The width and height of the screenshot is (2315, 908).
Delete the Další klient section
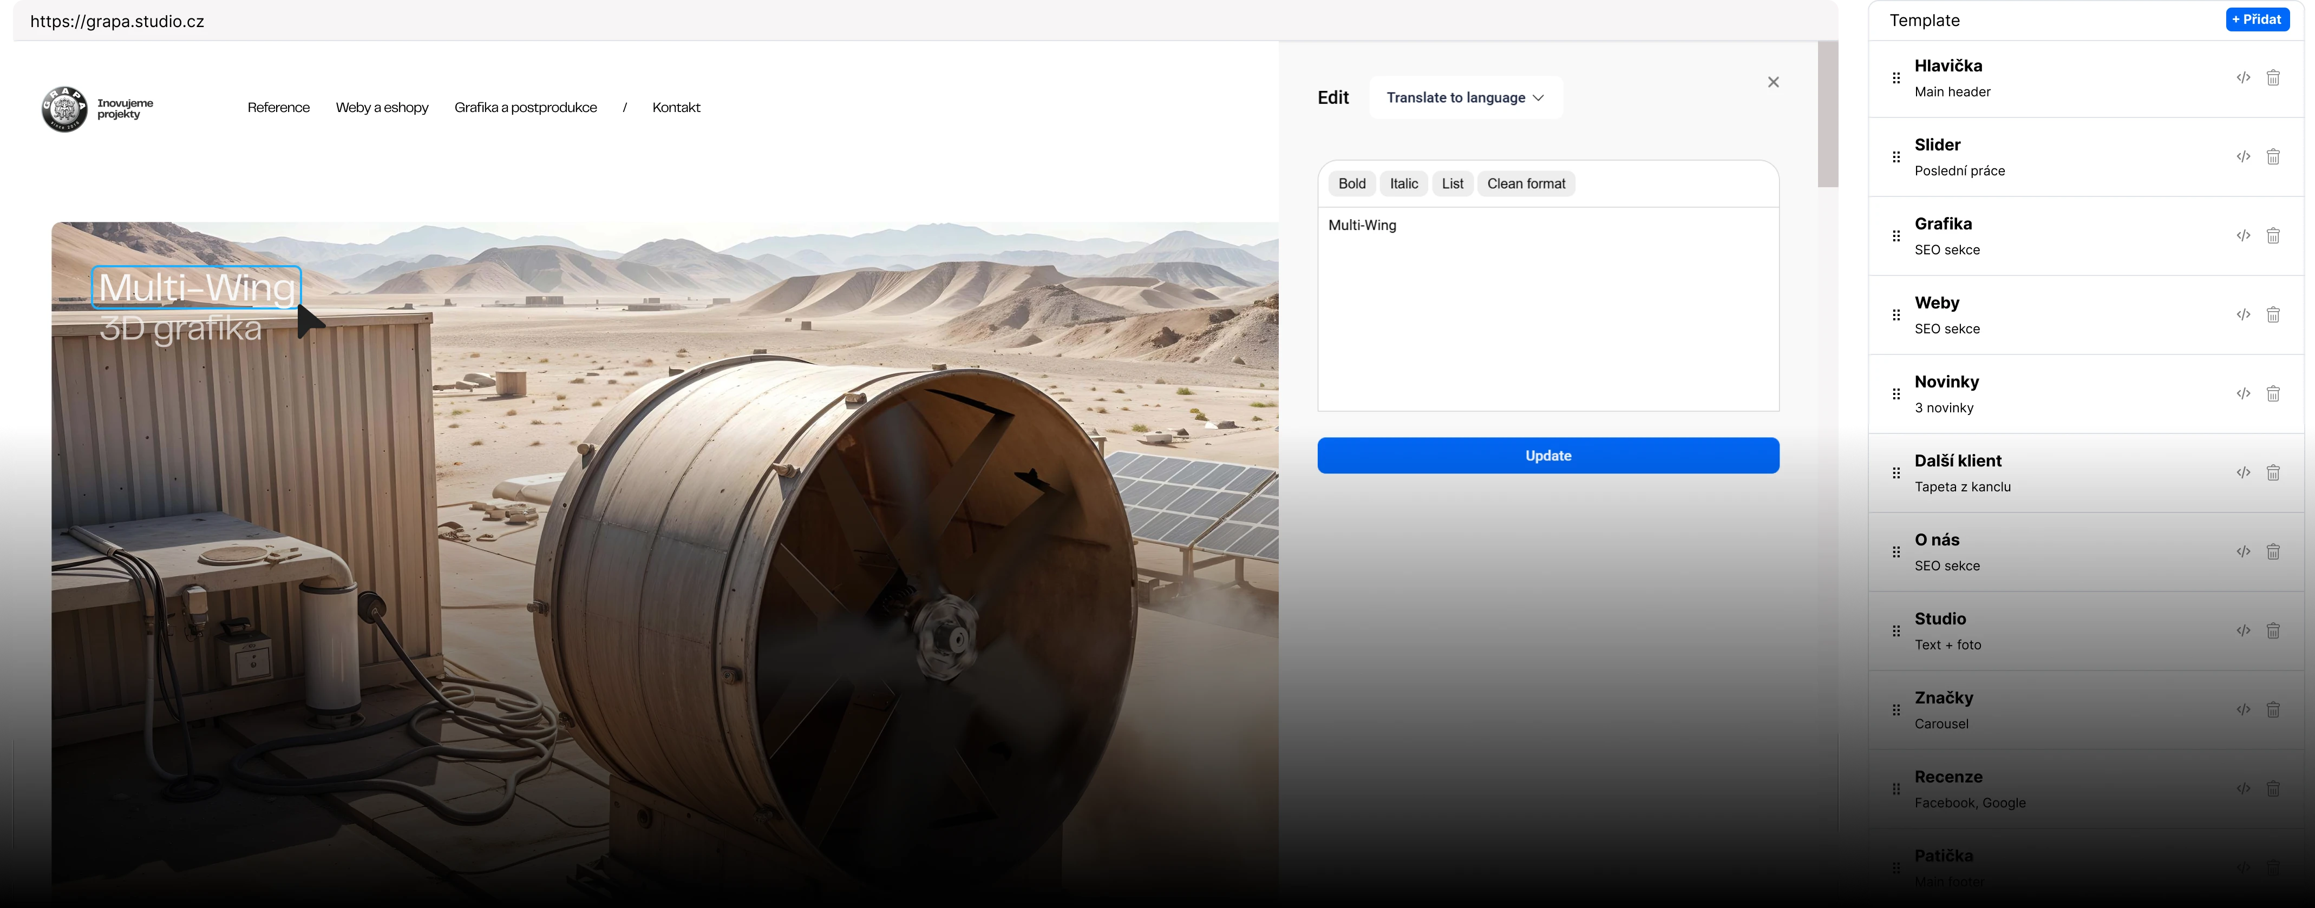2273,473
